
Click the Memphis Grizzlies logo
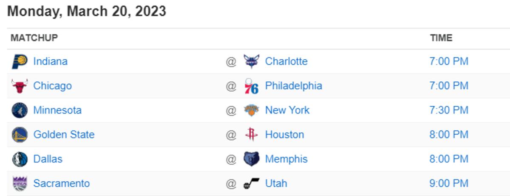pos(252,159)
